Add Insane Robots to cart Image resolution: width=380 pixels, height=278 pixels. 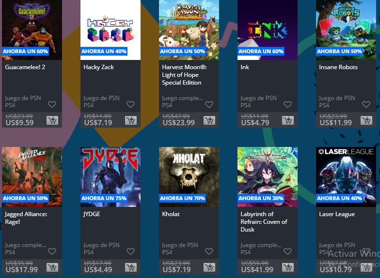coord(366,120)
